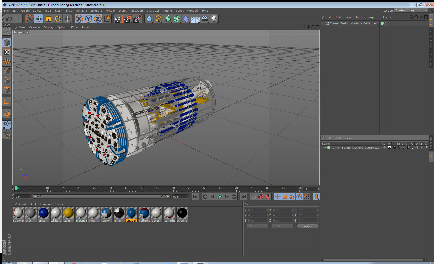Viewport: 434px width, 264px height.
Task: Select the Live Selection tool
Action: click(30, 19)
